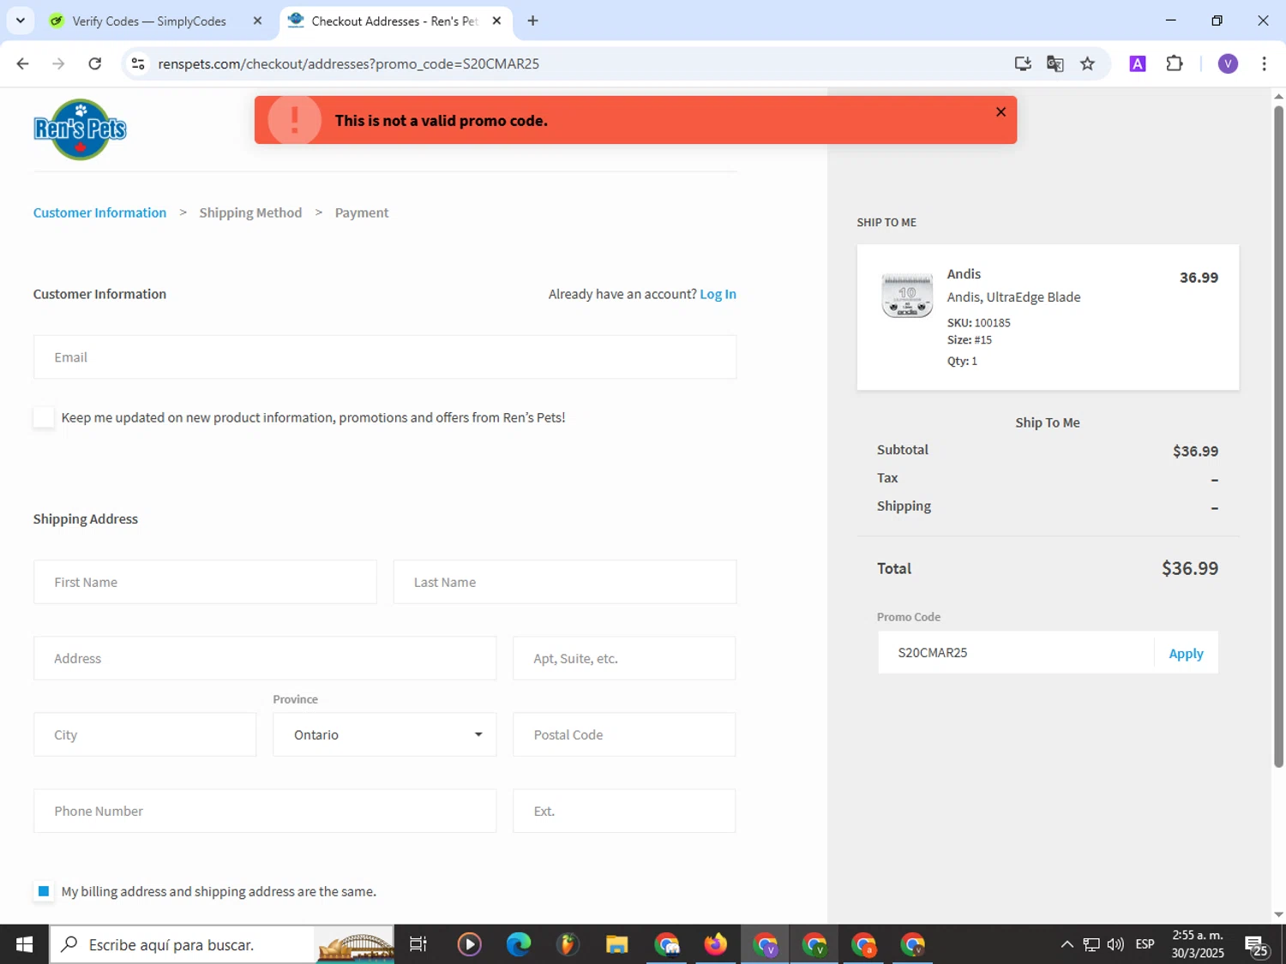Click the address bar URL
The height and width of the screenshot is (964, 1286).
tap(348, 63)
